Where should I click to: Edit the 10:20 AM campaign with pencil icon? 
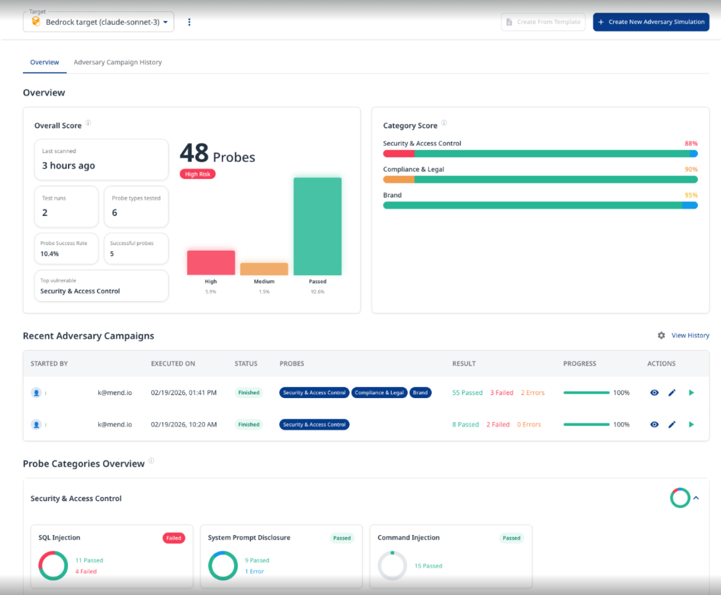[672, 424]
